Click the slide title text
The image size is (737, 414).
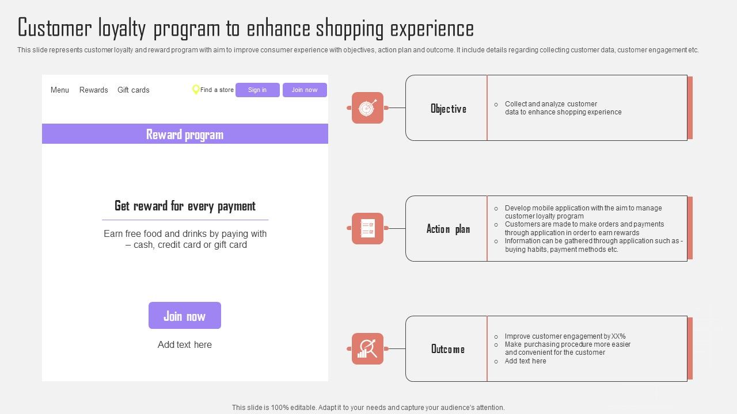246,28
